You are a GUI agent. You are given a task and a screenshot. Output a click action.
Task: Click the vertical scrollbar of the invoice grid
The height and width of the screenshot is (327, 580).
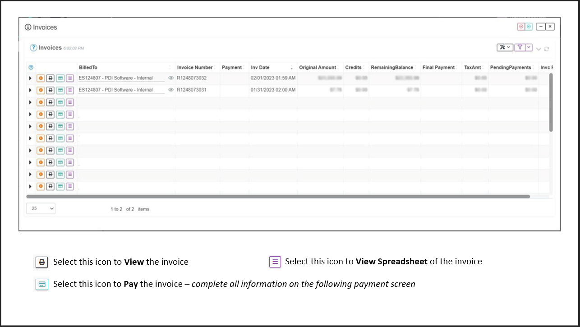[x=551, y=102]
